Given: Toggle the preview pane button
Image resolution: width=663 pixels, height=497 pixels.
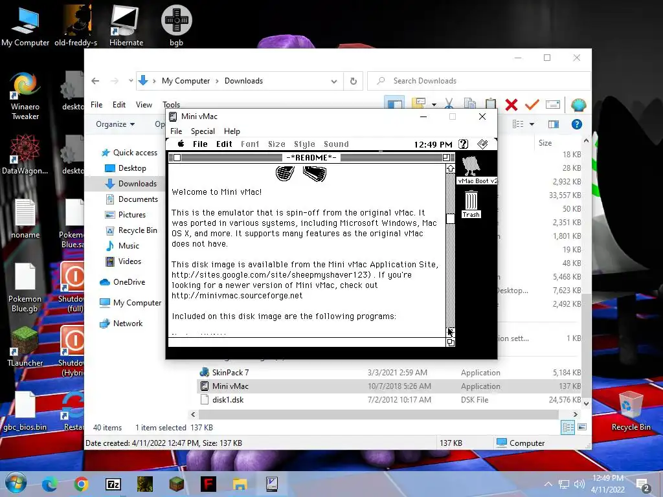Looking at the screenshot, I should 553,124.
